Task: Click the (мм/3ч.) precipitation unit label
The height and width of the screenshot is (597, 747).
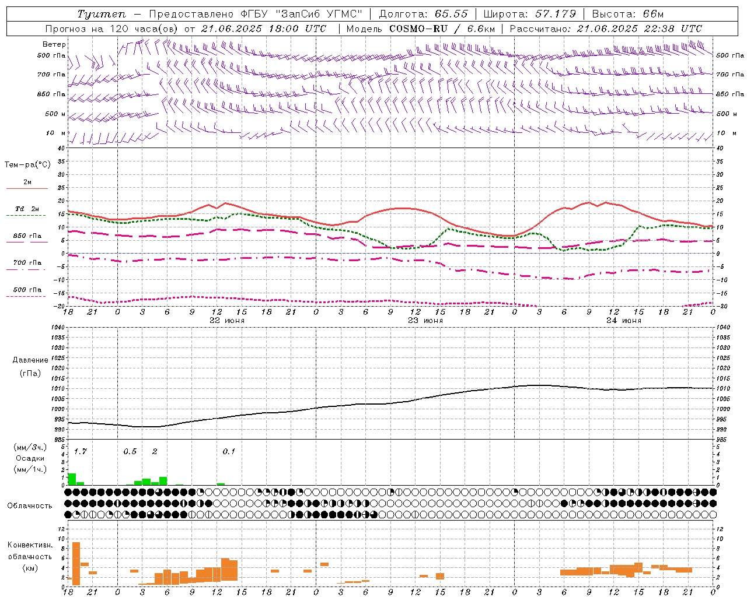Action: tap(30, 447)
